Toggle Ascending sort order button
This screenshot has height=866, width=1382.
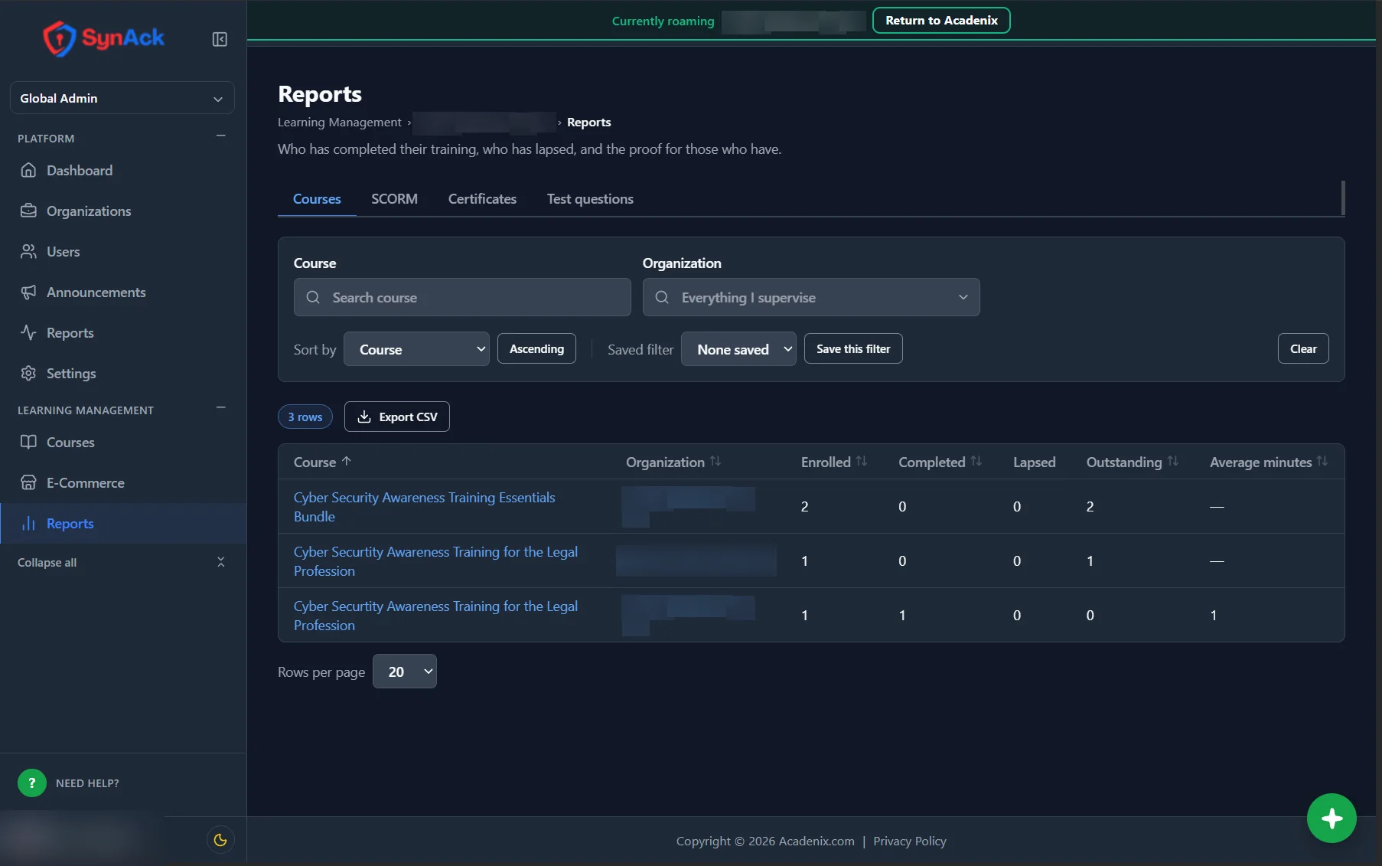[x=536, y=348]
